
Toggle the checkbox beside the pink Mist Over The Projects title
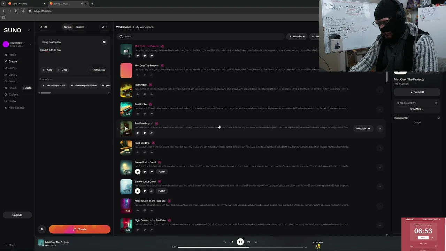(x=162, y=46)
